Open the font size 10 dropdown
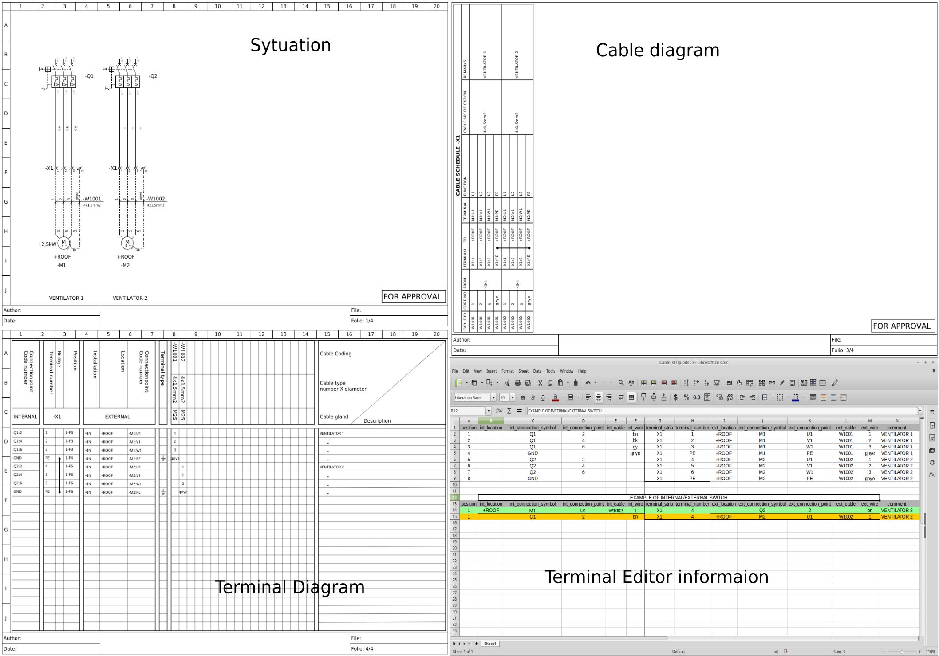Screen dimensions: 939x656 point(512,397)
